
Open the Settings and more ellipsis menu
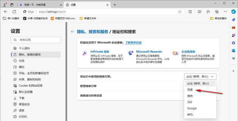[225, 11]
